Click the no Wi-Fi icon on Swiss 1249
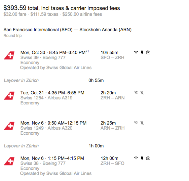The image size is (189, 181). (136, 123)
